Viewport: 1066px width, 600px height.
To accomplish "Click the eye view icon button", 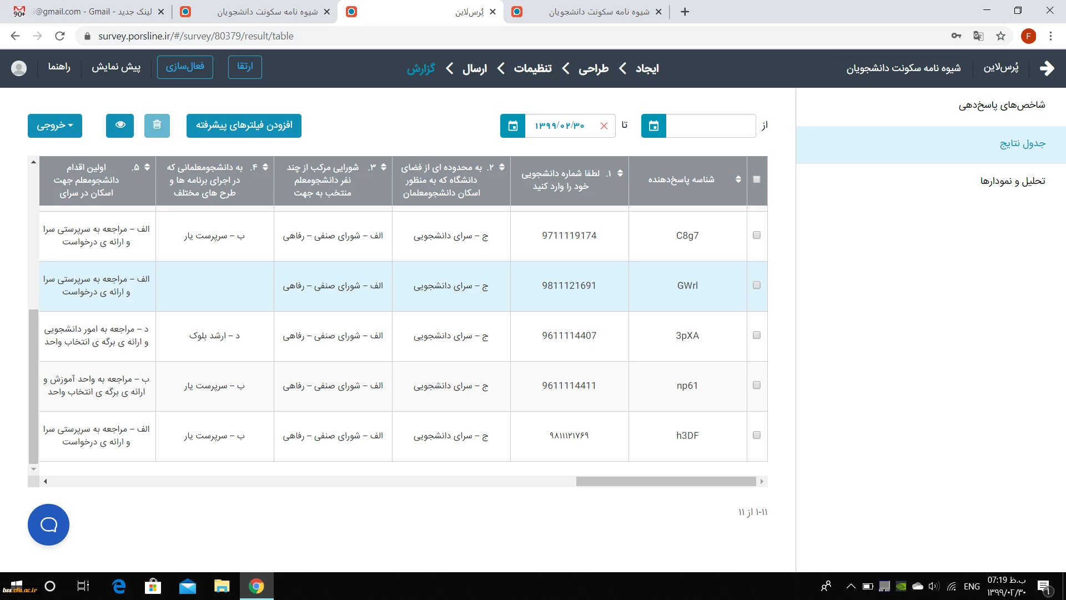I will coord(120,125).
